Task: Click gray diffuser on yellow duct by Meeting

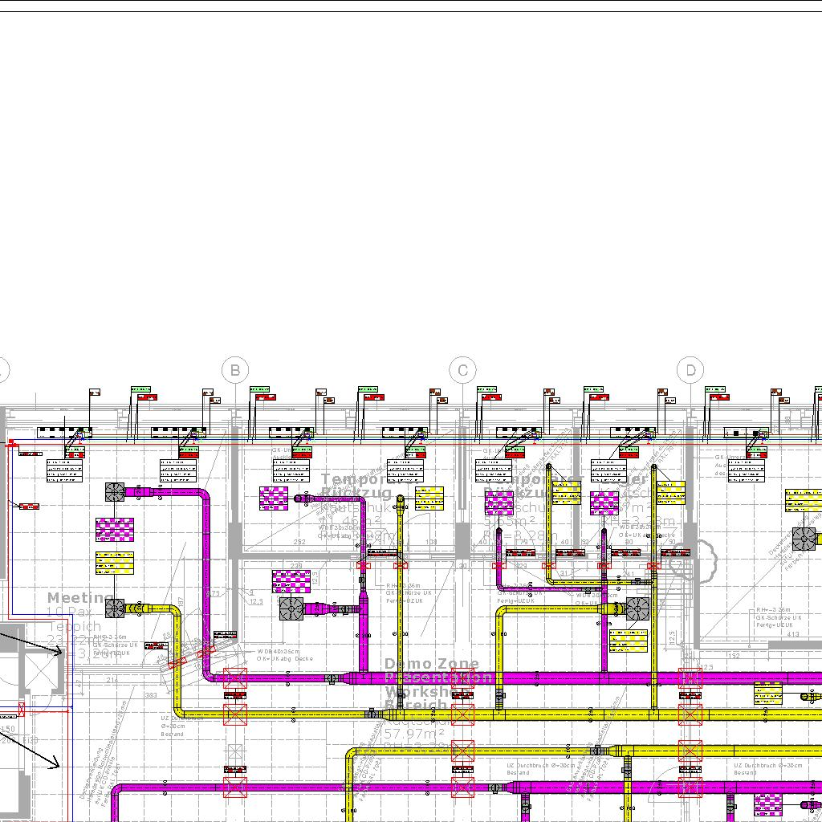Action: (115, 608)
